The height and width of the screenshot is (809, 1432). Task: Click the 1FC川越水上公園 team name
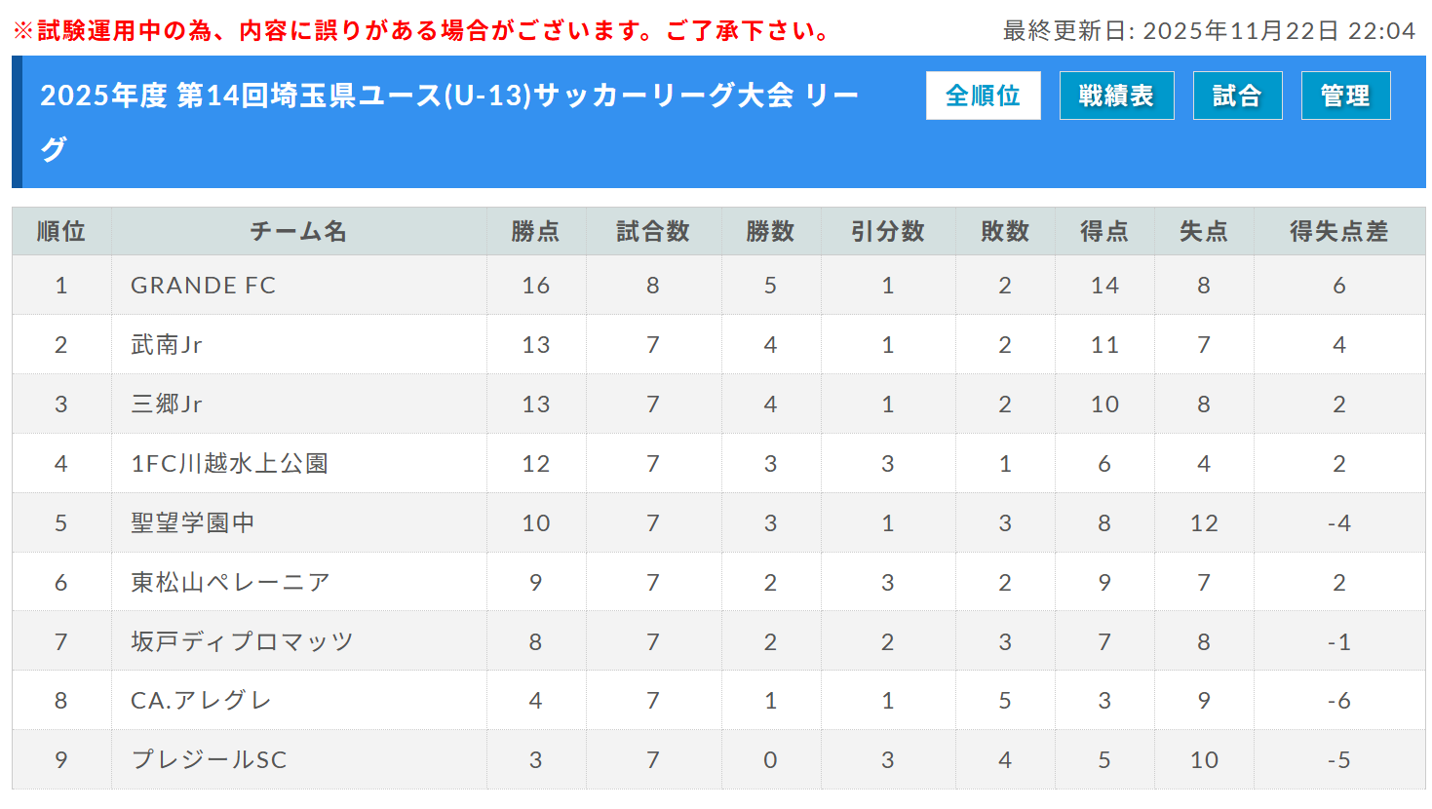tap(229, 464)
